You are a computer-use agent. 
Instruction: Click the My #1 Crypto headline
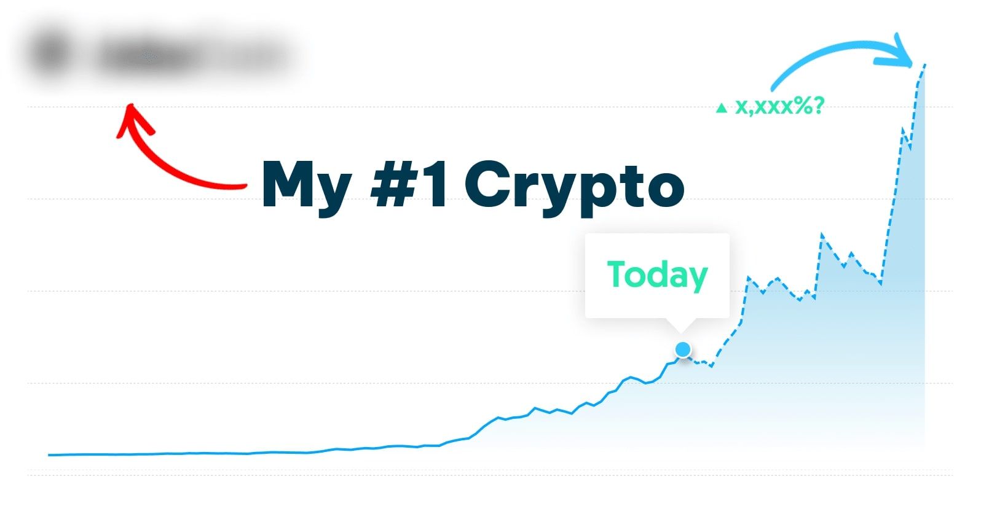pos(473,185)
